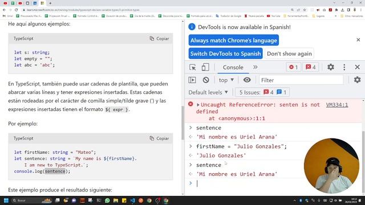
Task: Open DevTools settings gear in main toolbar
Action: [x=331, y=67]
